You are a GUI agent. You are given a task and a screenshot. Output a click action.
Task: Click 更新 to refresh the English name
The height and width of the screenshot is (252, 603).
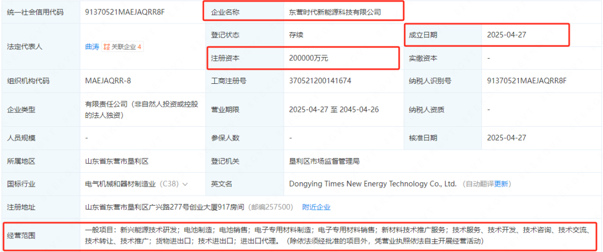501,184
